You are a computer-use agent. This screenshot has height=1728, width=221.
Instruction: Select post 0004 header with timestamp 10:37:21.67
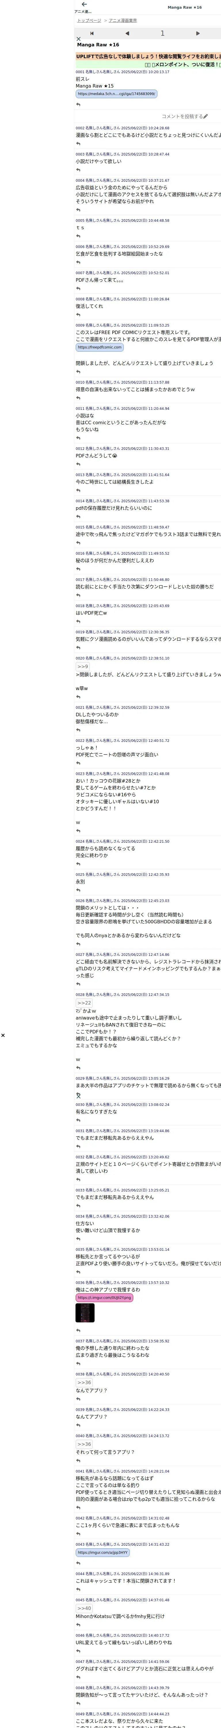(x=123, y=181)
